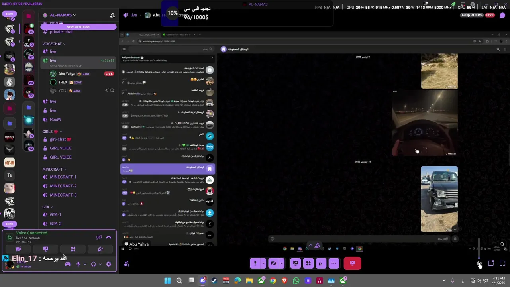Click Set a channel status

(66, 66)
